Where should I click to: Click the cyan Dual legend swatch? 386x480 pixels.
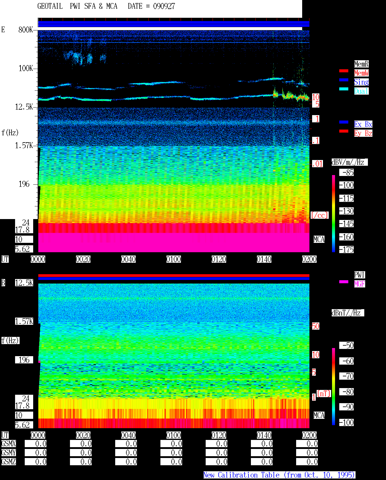pos(344,89)
